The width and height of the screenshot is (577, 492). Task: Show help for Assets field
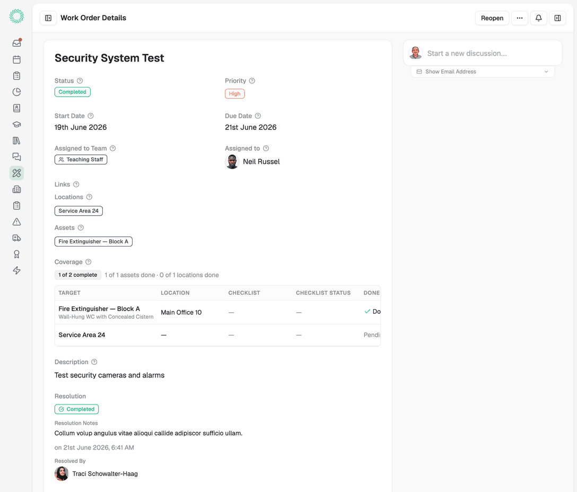pyautogui.click(x=81, y=228)
